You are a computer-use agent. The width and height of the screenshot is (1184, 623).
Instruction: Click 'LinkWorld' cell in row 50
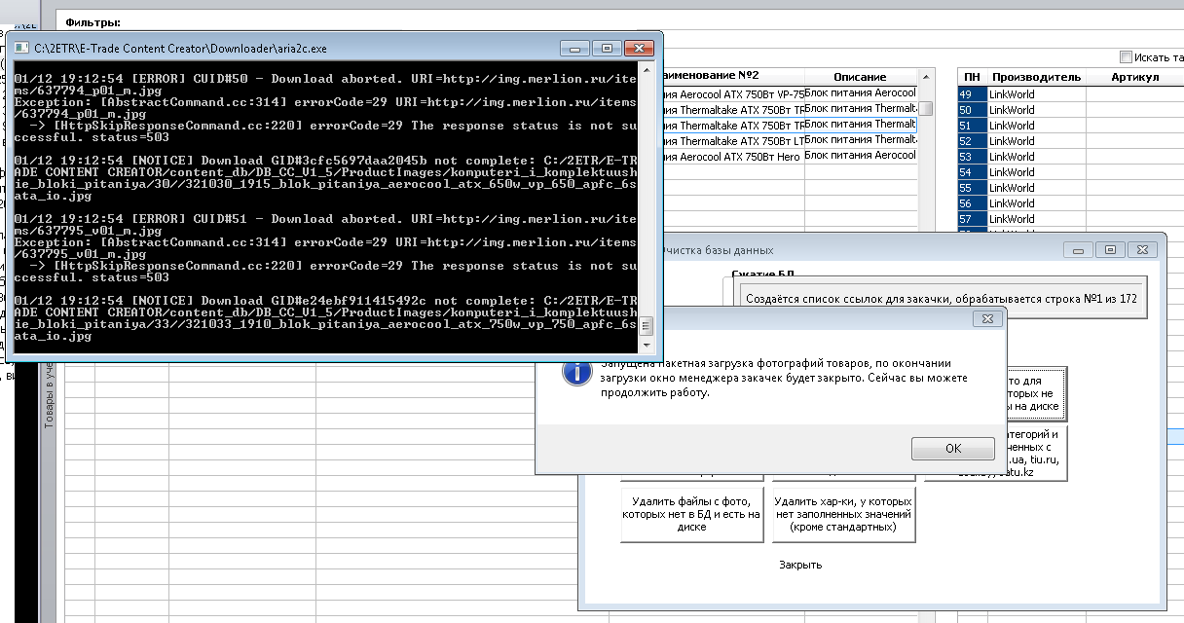coord(1036,110)
